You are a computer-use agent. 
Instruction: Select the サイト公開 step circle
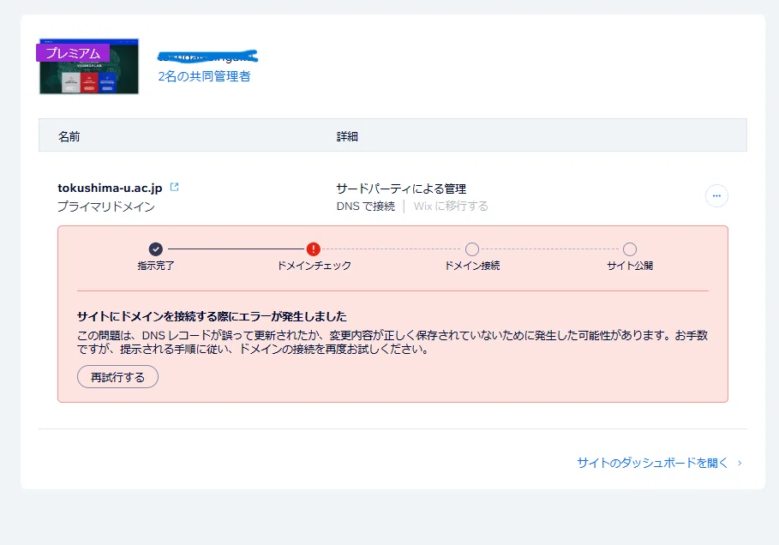[630, 249]
